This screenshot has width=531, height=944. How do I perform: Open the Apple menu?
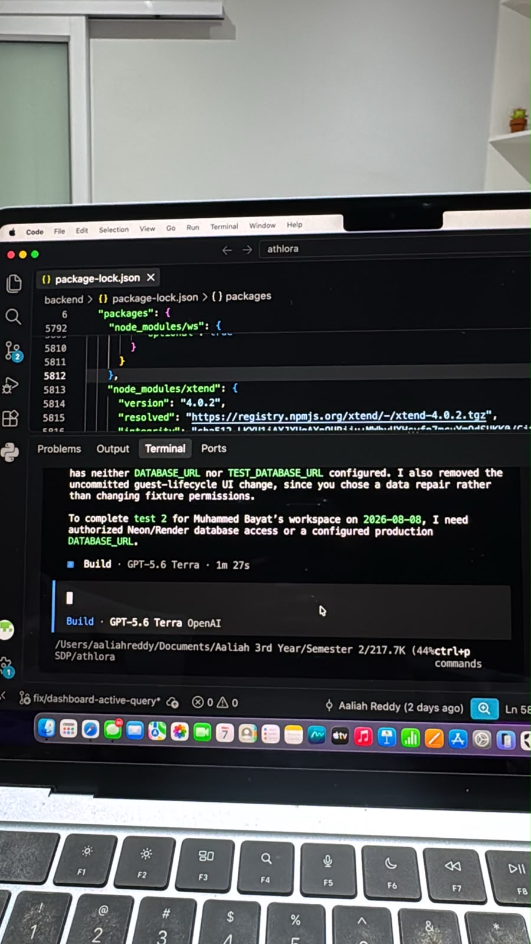pyautogui.click(x=12, y=232)
